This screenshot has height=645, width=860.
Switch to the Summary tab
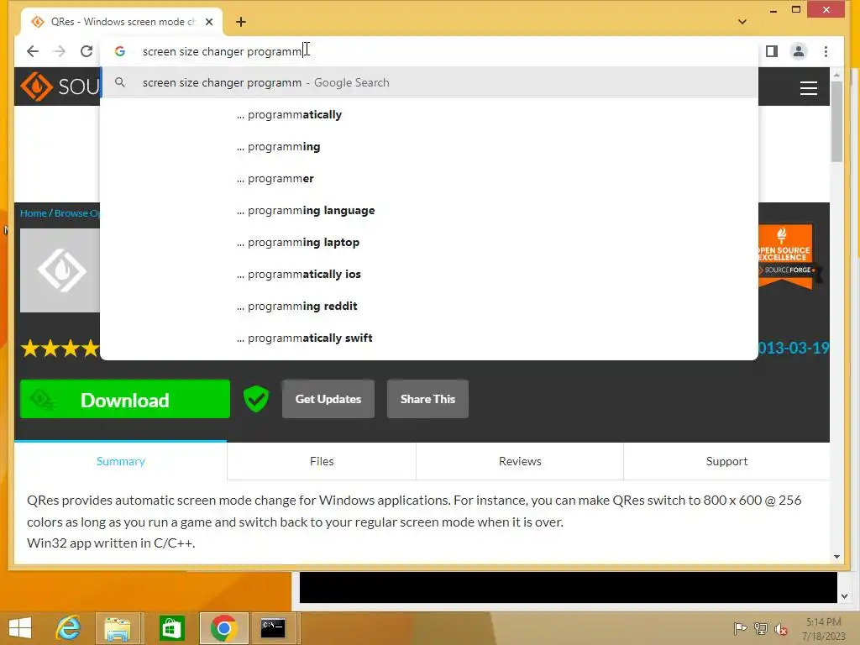tap(121, 461)
